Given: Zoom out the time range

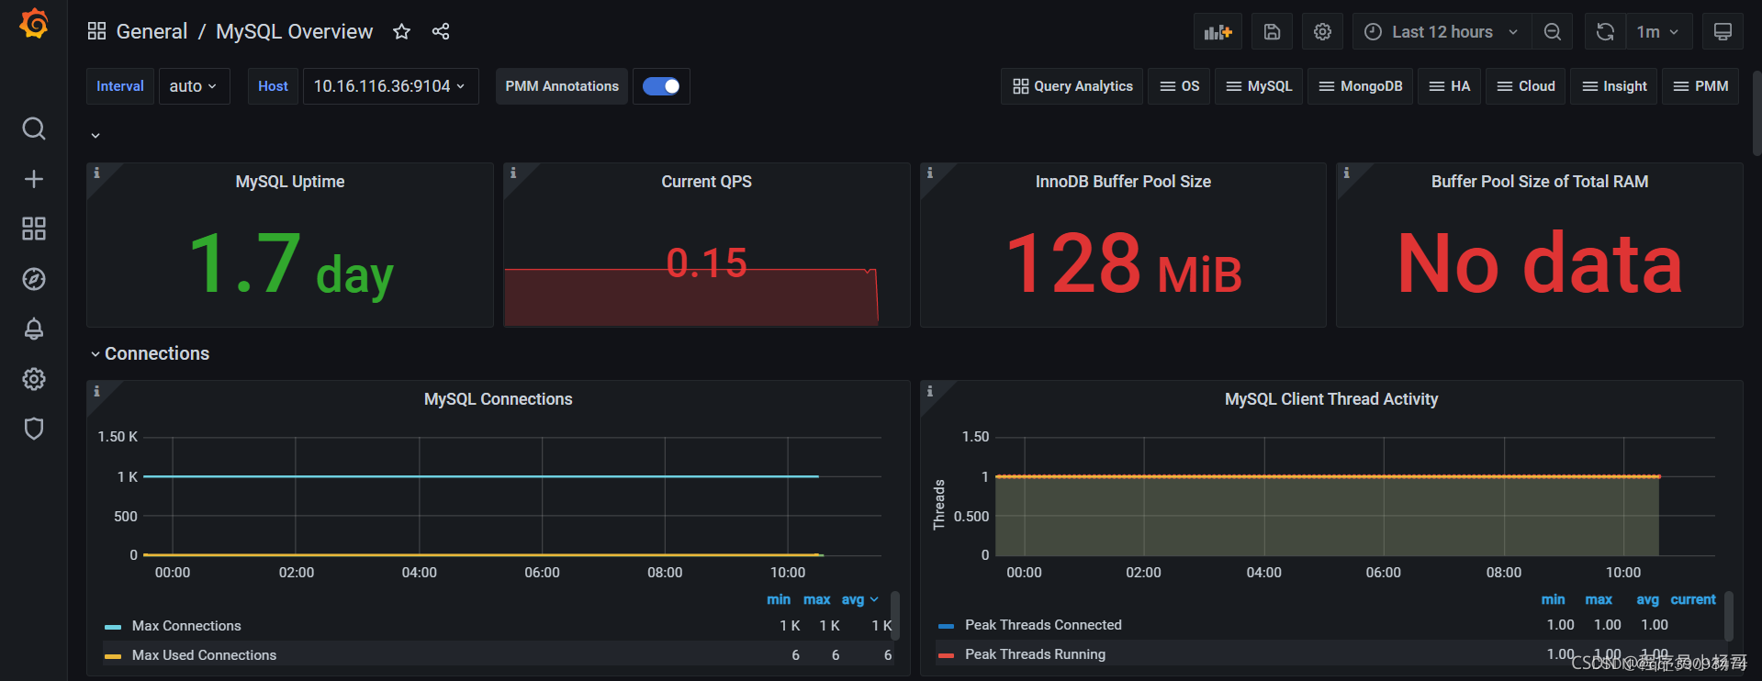Looking at the screenshot, I should click(1552, 32).
